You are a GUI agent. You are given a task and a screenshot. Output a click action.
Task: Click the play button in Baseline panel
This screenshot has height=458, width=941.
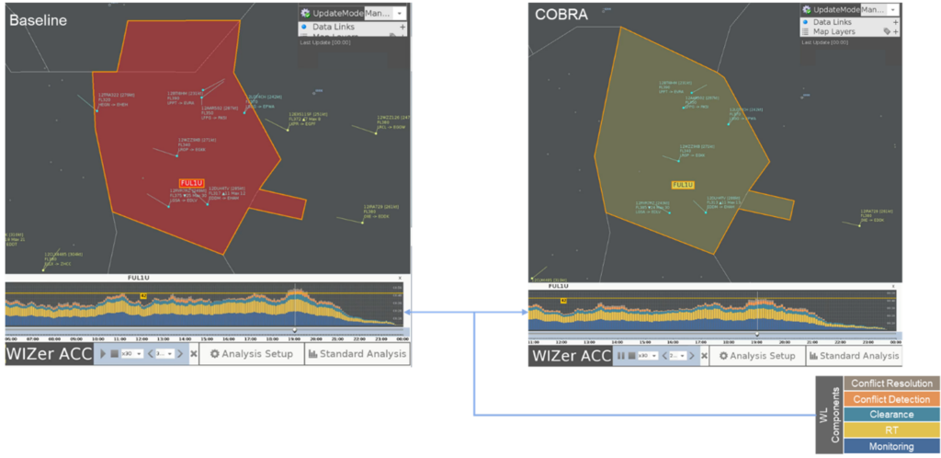tap(103, 353)
